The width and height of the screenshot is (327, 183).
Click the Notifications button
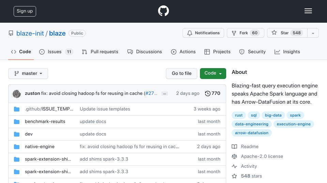click(203, 33)
